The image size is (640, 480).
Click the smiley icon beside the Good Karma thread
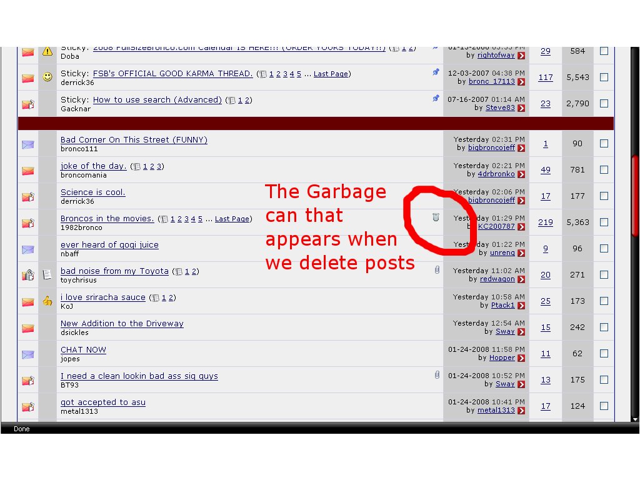pyautogui.click(x=47, y=77)
